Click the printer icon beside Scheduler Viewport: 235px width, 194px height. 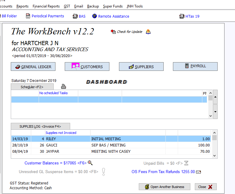(x=64, y=87)
